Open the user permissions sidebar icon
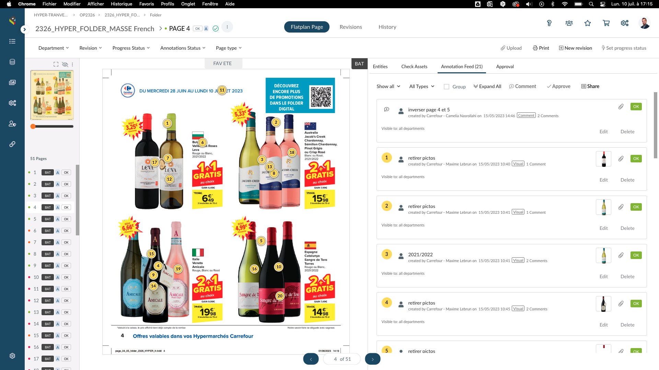This screenshot has width=659, height=370. 12,124
